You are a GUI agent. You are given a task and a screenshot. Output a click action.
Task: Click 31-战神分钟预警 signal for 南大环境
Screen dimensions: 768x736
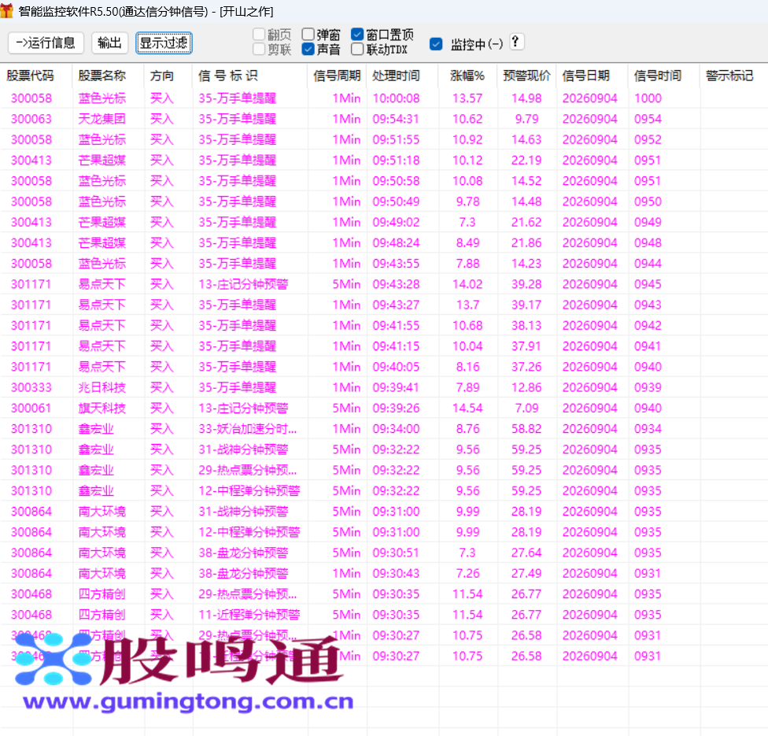pyautogui.click(x=243, y=512)
